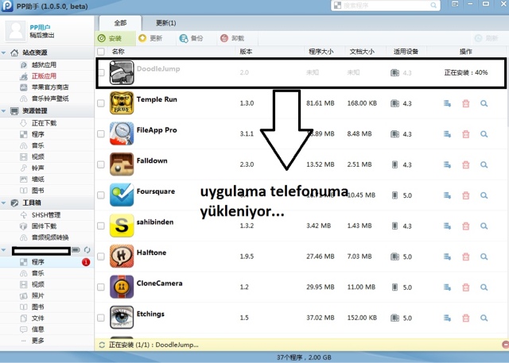Click the device refresh icon in sidebar
Image resolution: width=509 pixels, height=363 pixels.
pyautogui.click(x=87, y=250)
